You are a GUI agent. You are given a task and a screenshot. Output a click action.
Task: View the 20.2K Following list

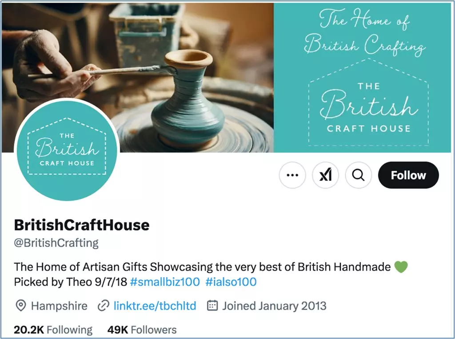53,330
